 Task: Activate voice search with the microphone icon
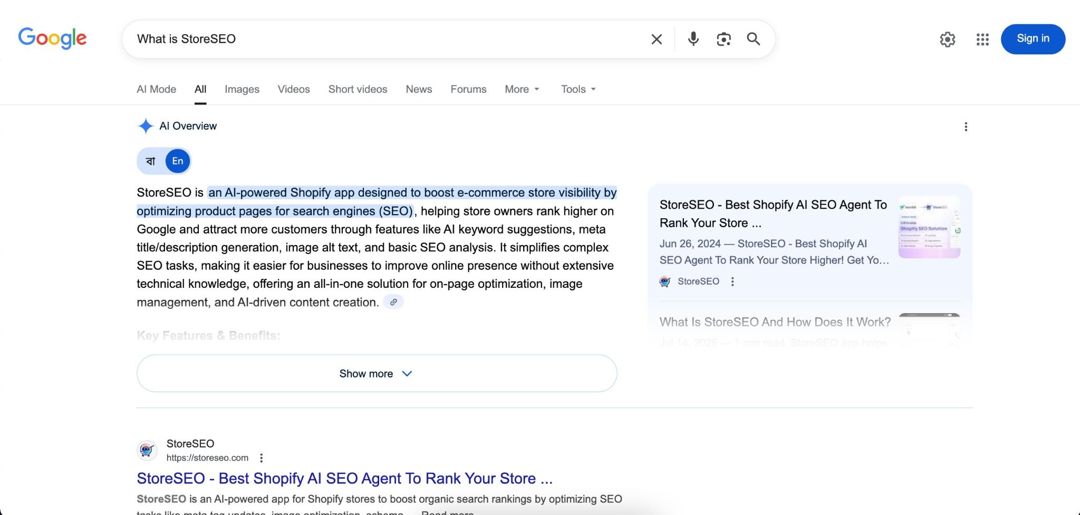pos(693,39)
